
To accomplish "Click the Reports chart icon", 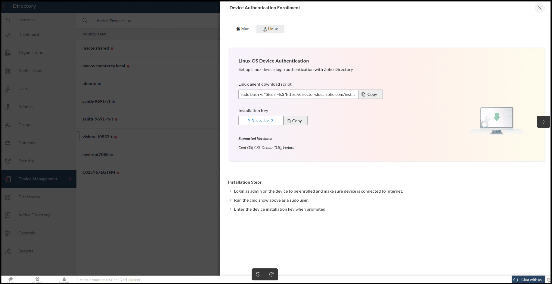I will pos(8,251).
